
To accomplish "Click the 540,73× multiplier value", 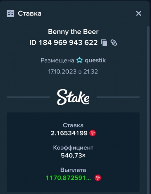I will tap(73, 155).
